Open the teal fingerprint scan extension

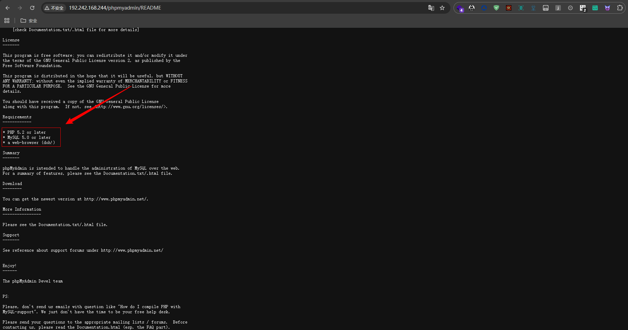click(x=521, y=8)
